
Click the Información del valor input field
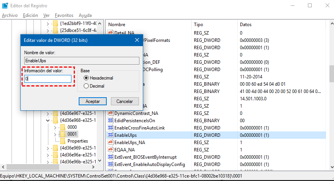48,78
